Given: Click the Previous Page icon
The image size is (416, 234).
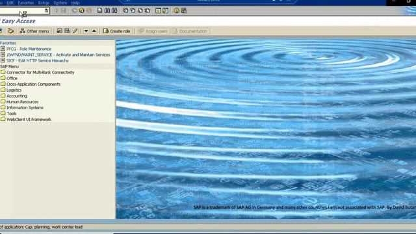Looking at the screenshot, I should tap(133, 10).
